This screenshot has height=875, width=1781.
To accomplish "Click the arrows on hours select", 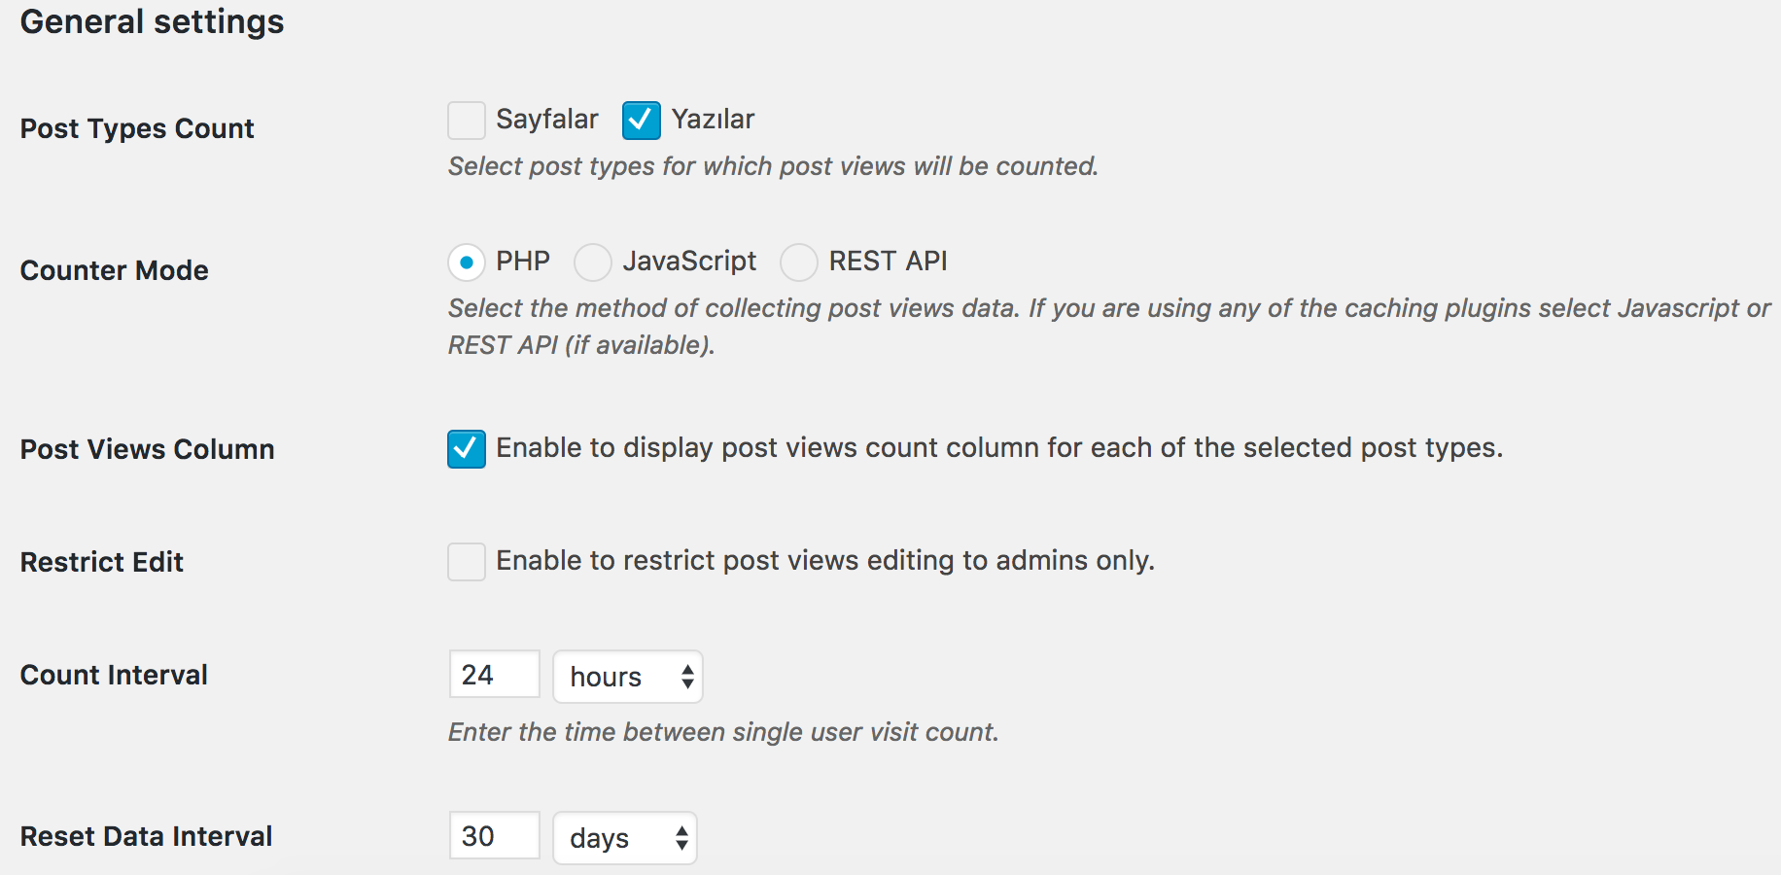I will 687,677.
